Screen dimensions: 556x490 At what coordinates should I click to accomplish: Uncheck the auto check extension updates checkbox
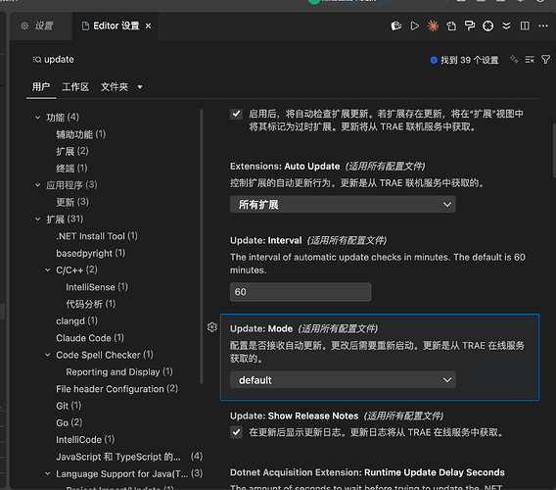point(236,114)
